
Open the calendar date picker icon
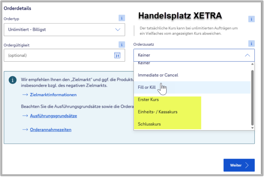tap(117, 55)
